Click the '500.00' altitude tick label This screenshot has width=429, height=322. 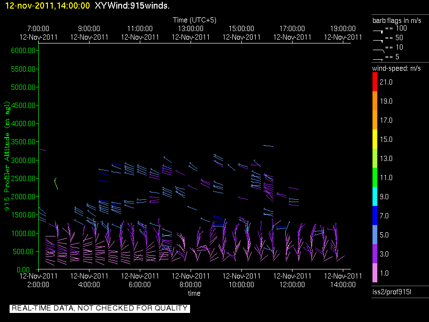click(24, 252)
